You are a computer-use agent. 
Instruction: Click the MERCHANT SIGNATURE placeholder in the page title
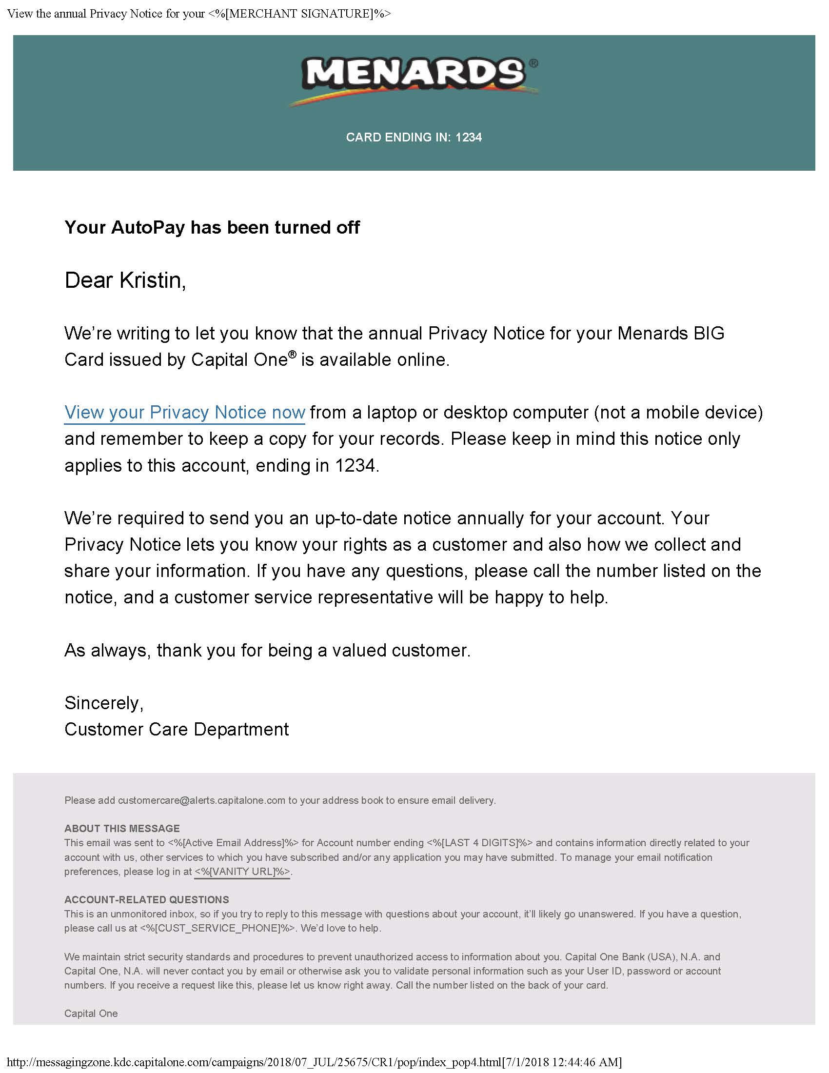(x=299, y=13)
